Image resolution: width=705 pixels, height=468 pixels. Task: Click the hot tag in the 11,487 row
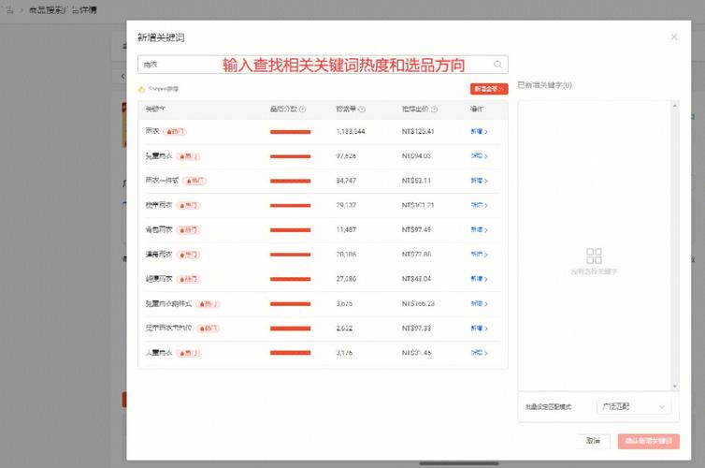pos(188,230)
